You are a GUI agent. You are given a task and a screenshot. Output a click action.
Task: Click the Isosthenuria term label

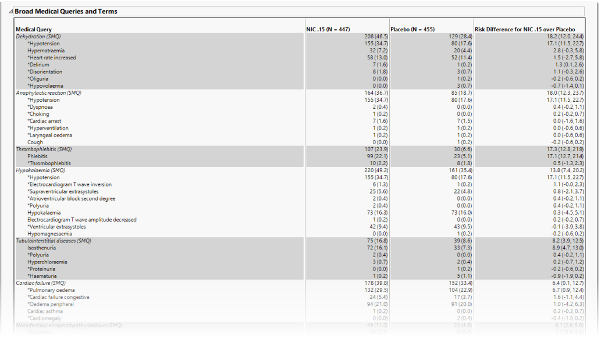42,248
